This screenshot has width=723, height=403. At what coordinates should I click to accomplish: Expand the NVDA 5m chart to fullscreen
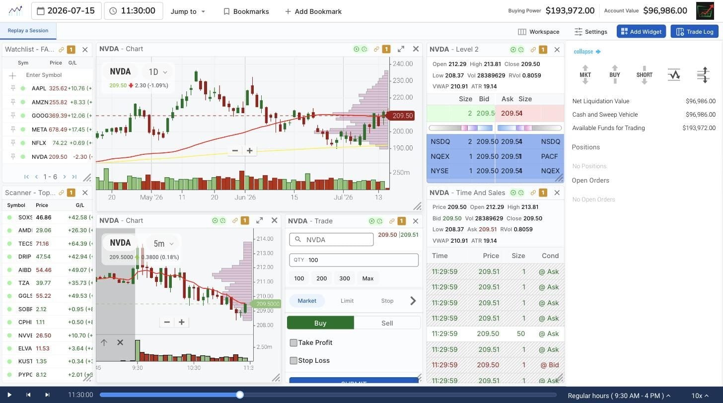coord(259,220)
